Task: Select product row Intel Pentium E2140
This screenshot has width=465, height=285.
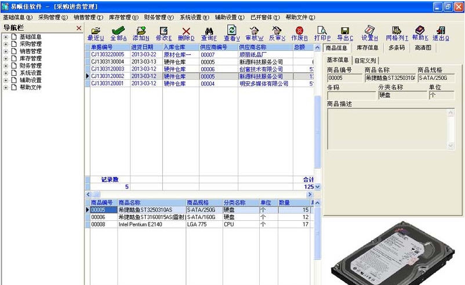Action: (200, 224)
